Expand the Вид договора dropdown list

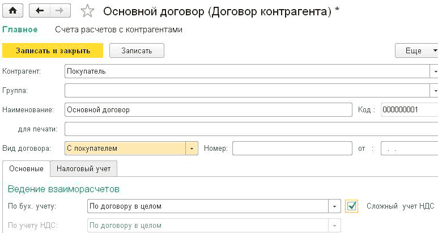(x=192, y=148)
